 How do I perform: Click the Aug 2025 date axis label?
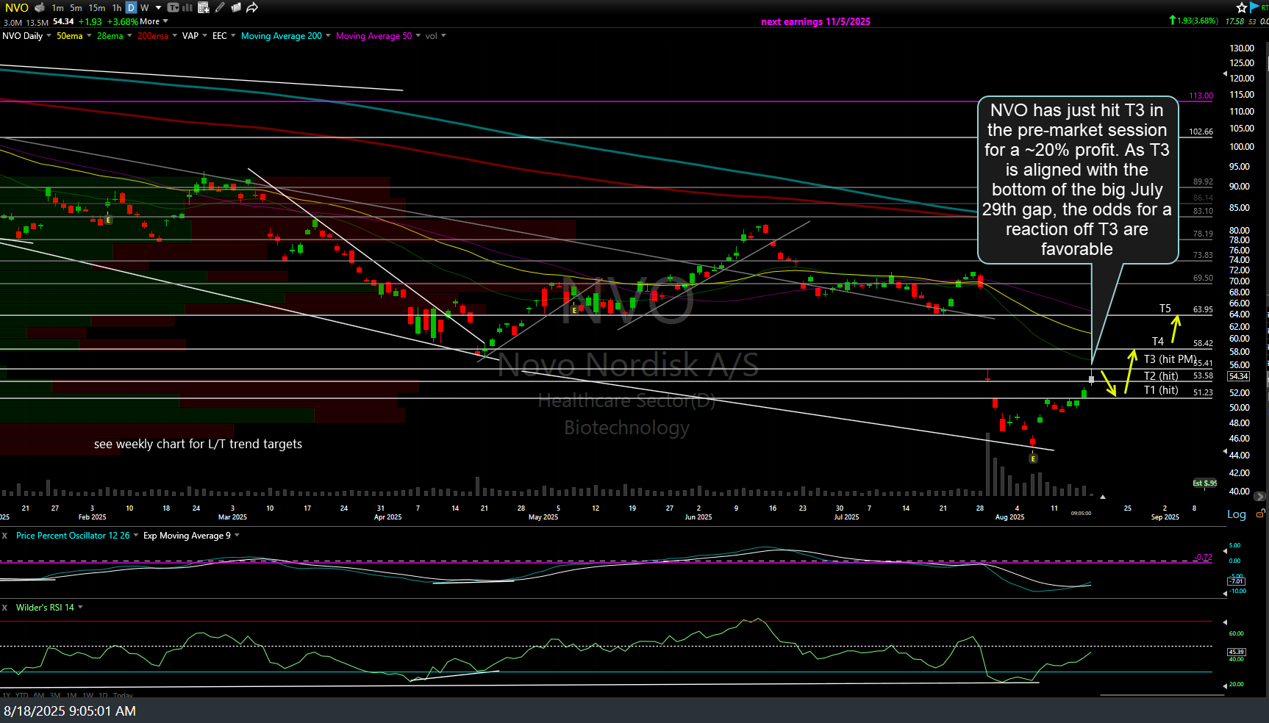(1010, 517)
